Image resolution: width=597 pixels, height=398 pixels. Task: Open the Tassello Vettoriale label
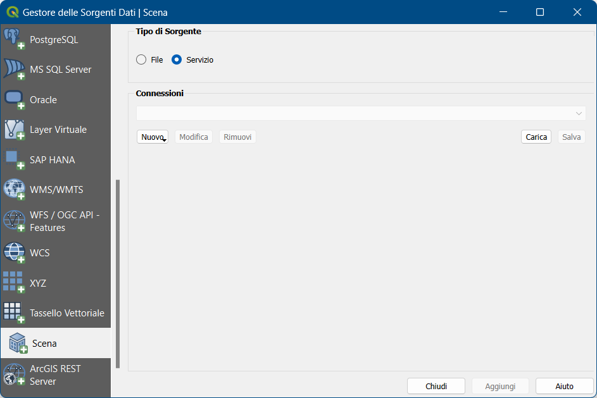(67, 313)
